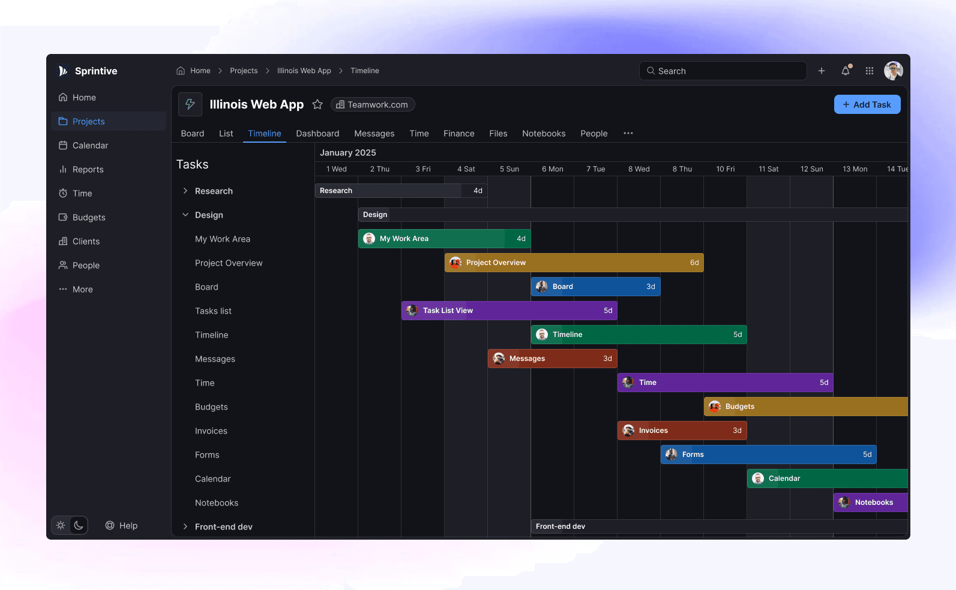956x590 pixels.
Task: Select Invoices in the task list
Action: (x=211, y=431)
